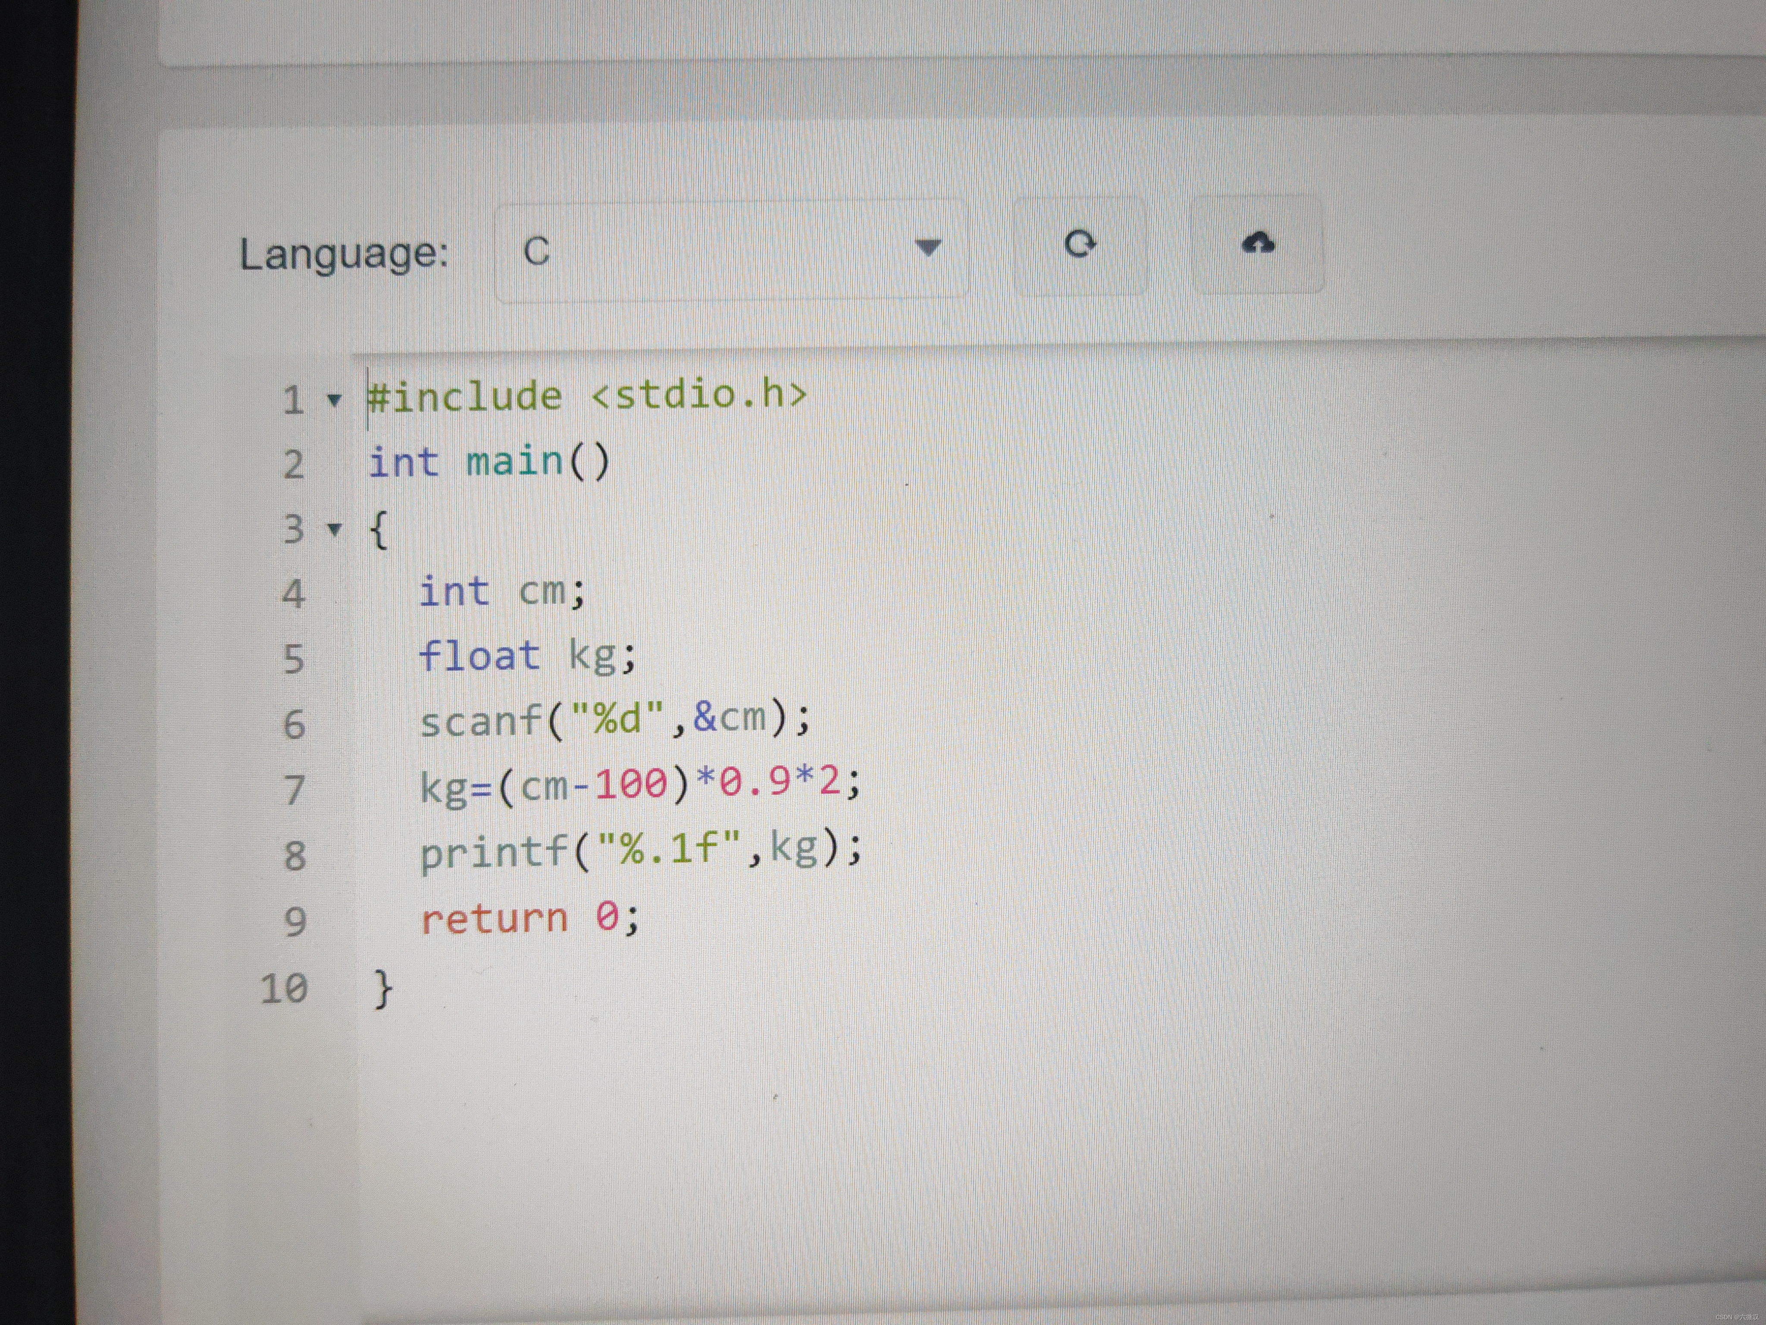Click on the float kg; declaration
This screenshot has height=1325, width=1766.
tap(527, 656)
